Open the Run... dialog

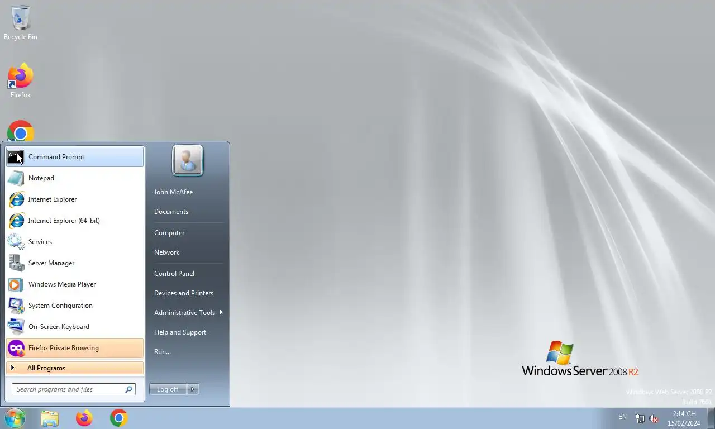pyautogui.click(x=163, y=352)
